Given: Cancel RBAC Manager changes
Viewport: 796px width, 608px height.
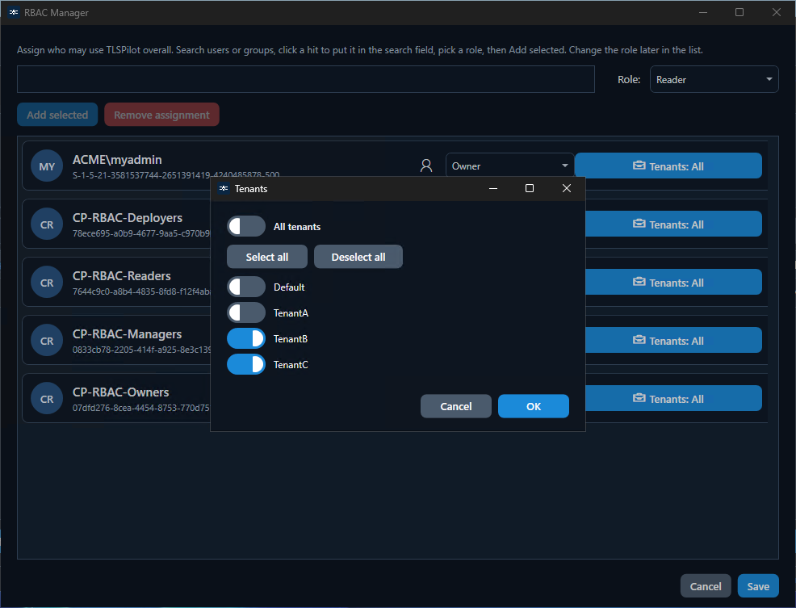Looking at the screenshot, I should (706, 586).
